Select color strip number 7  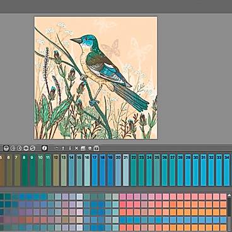tap(17, 170)
